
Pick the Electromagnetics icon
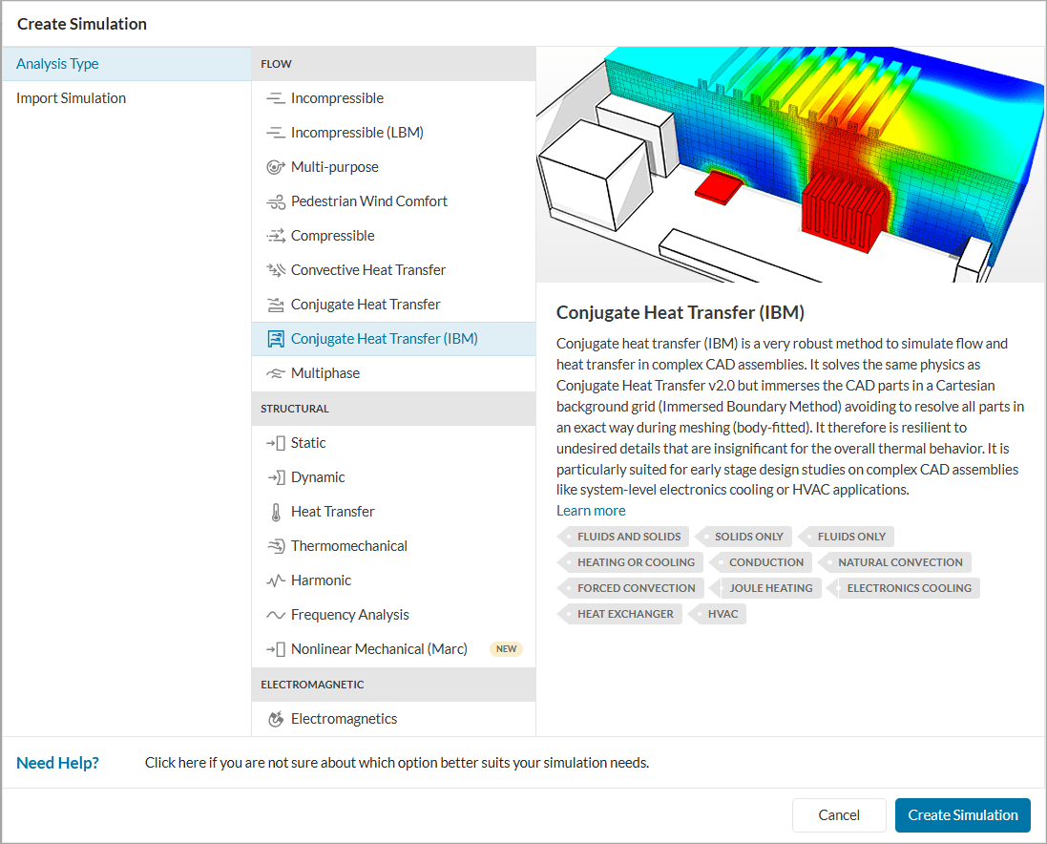point(275,719)
